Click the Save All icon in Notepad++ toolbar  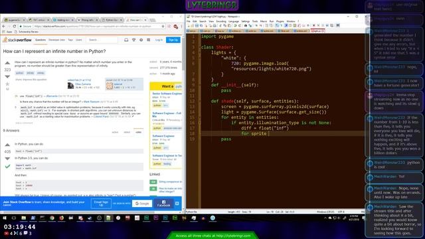tap(201, 25)
